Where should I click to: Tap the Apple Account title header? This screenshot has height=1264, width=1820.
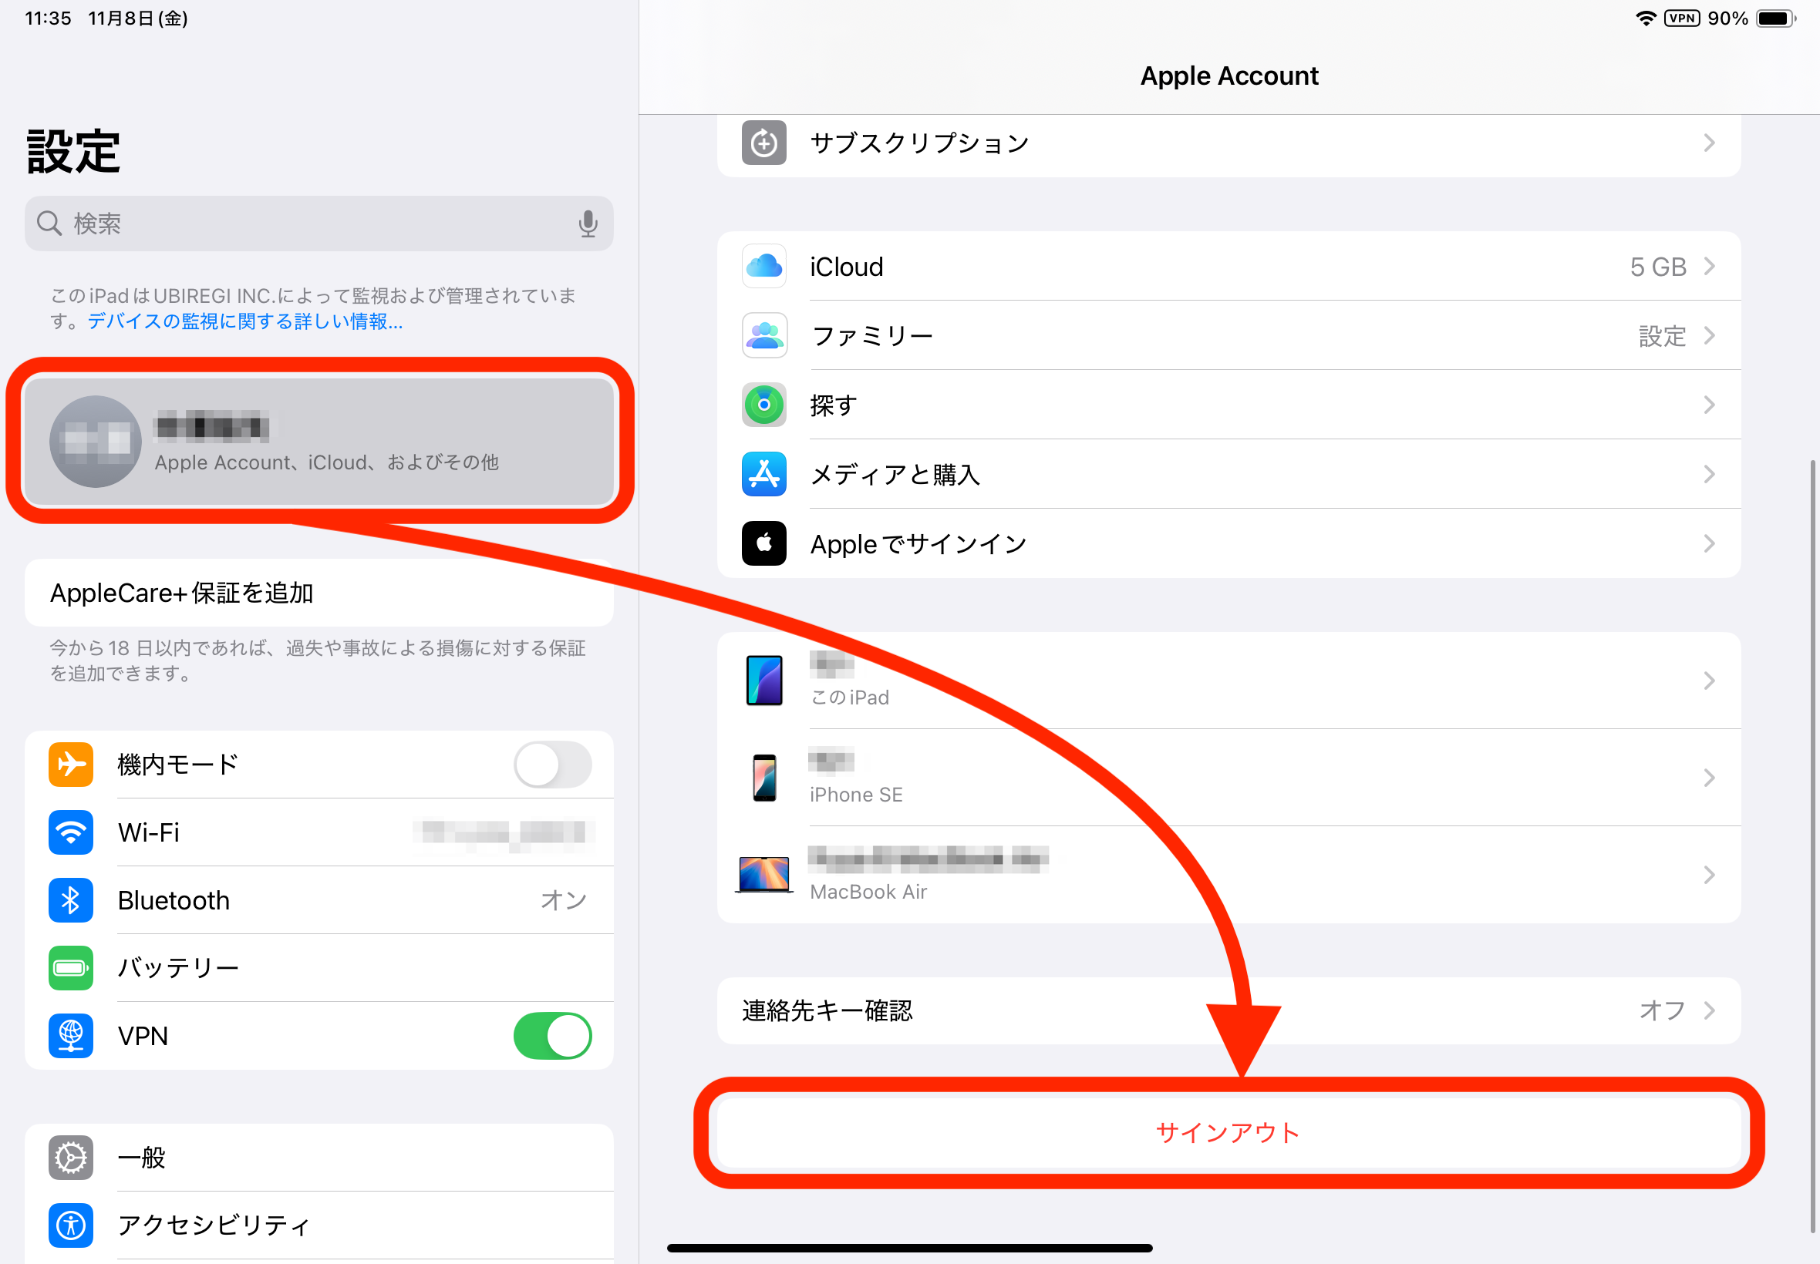coord(1229,76)
